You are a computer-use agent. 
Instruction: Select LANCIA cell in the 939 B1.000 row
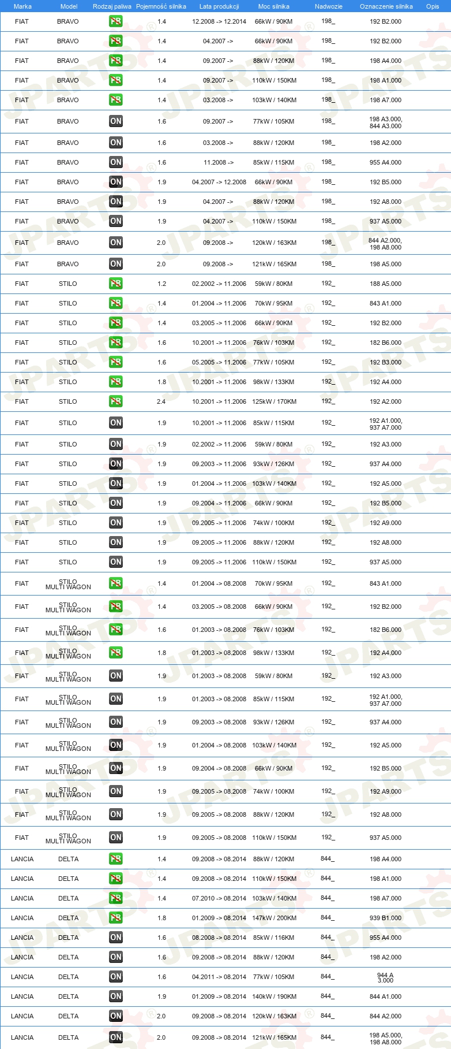[22, 918]
